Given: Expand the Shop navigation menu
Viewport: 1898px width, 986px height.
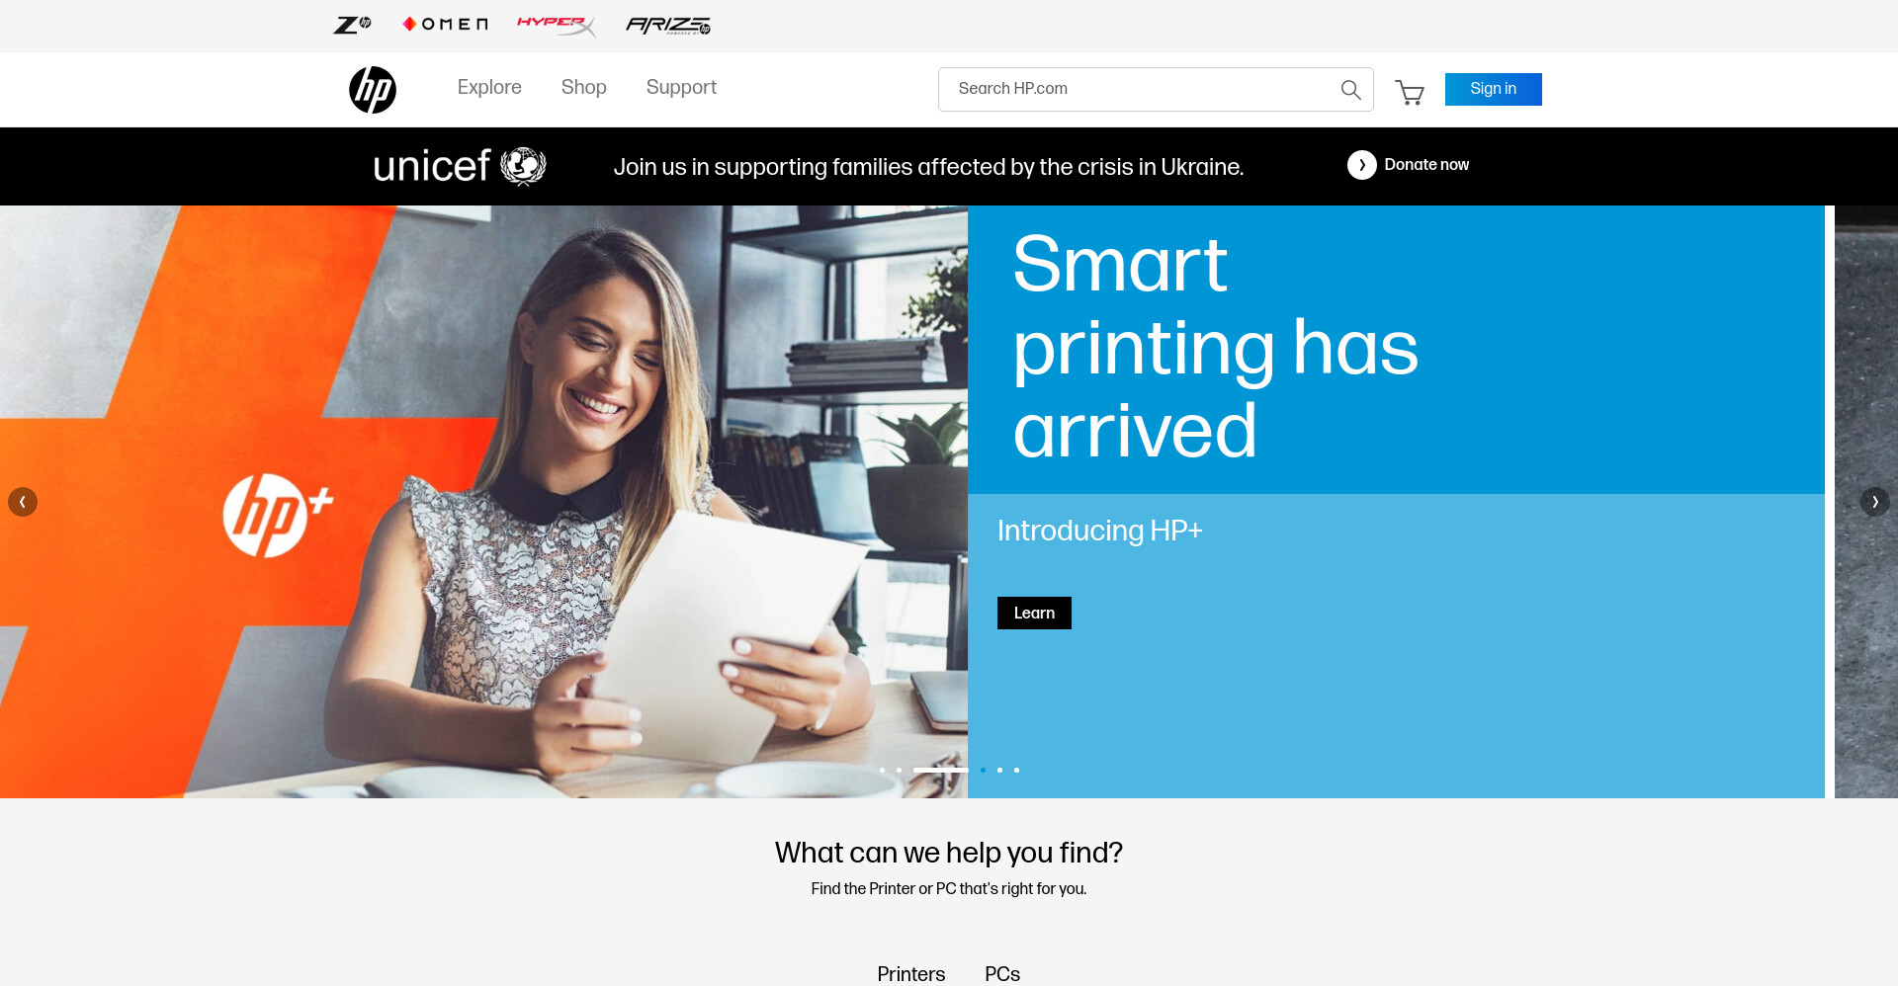Looking at the screenshot, I should pos(584,88).
